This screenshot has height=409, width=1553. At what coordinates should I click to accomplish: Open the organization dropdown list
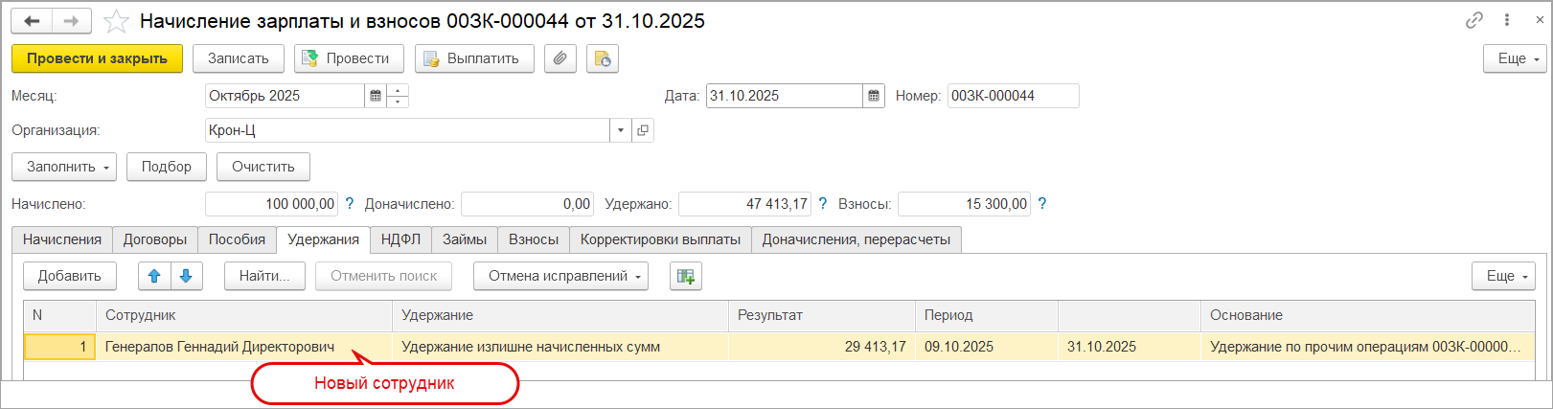point(621,130)
